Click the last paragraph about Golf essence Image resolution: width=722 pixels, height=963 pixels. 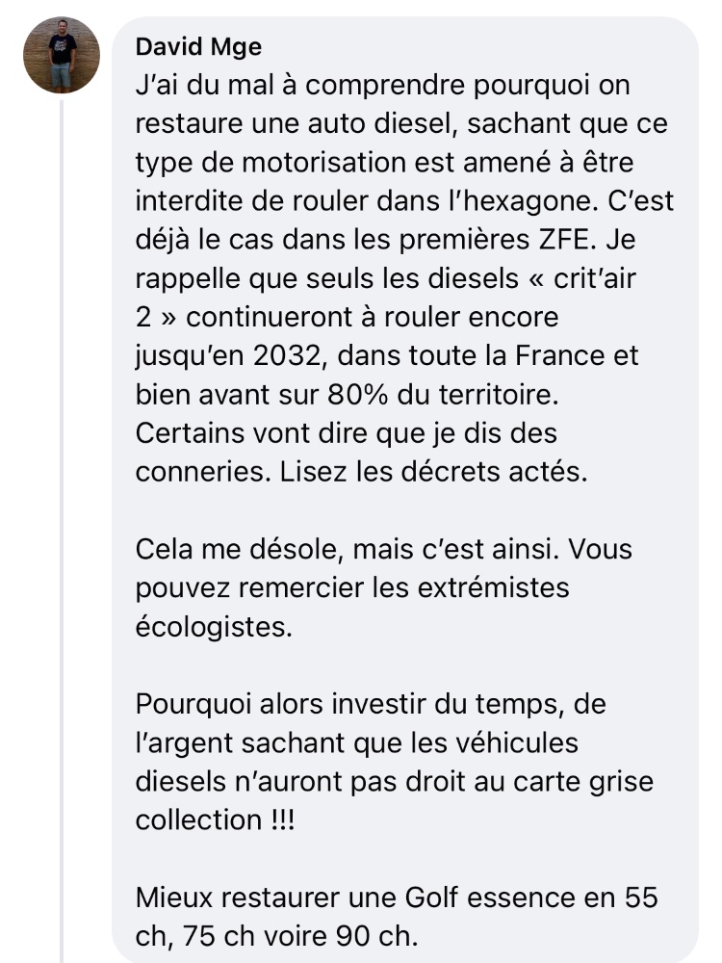pyautogui.click(x=396, y=917)
